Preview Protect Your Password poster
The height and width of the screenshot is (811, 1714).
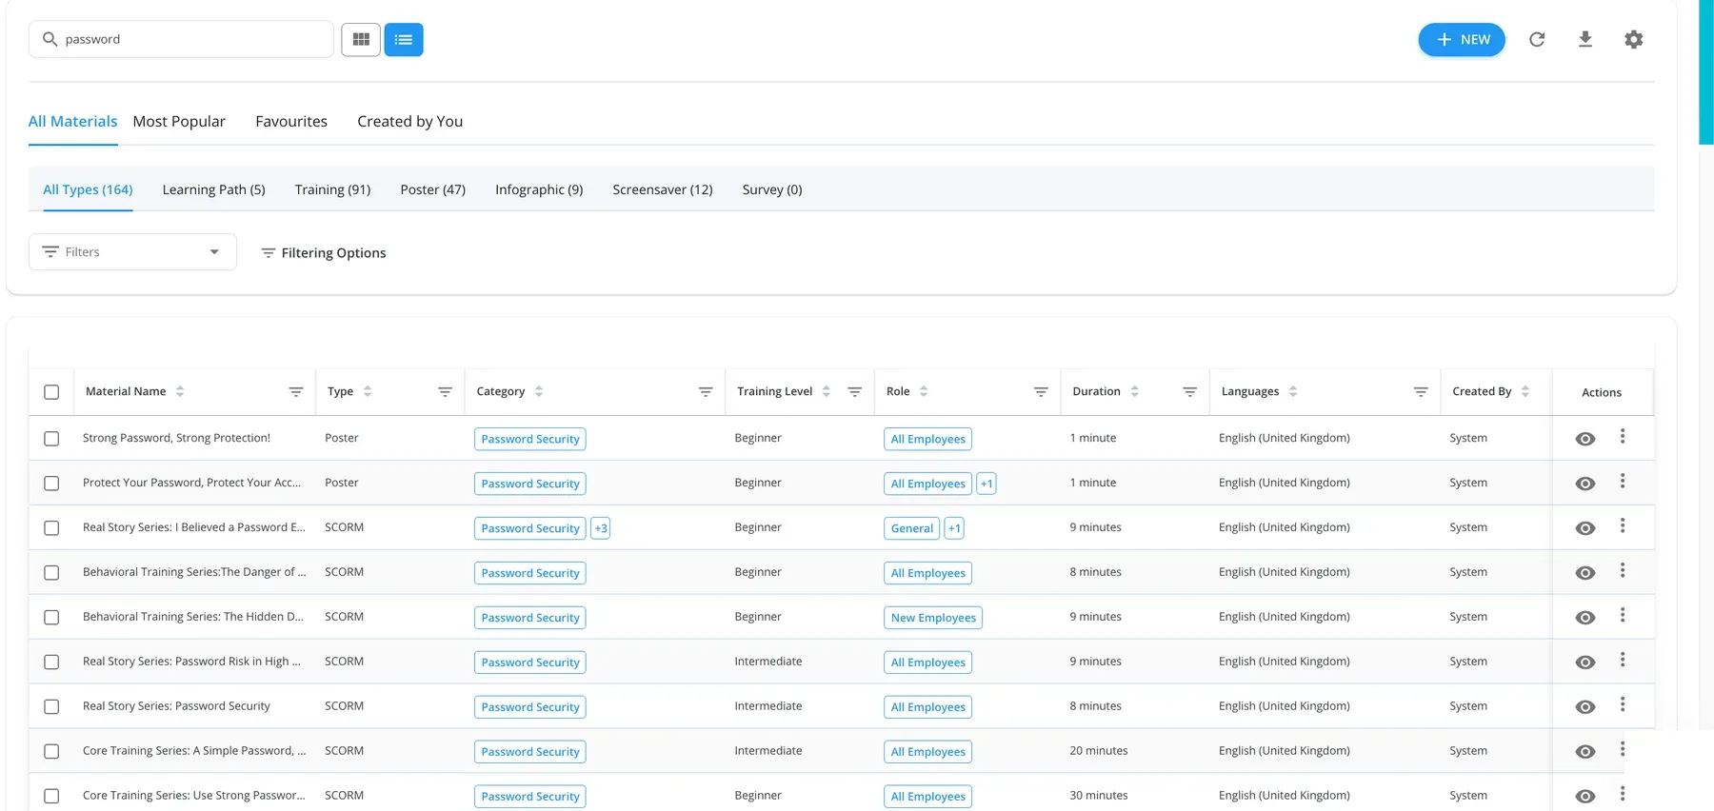[1585, 484]
